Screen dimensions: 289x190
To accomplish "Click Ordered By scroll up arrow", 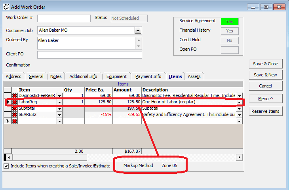I will point(139,40).
